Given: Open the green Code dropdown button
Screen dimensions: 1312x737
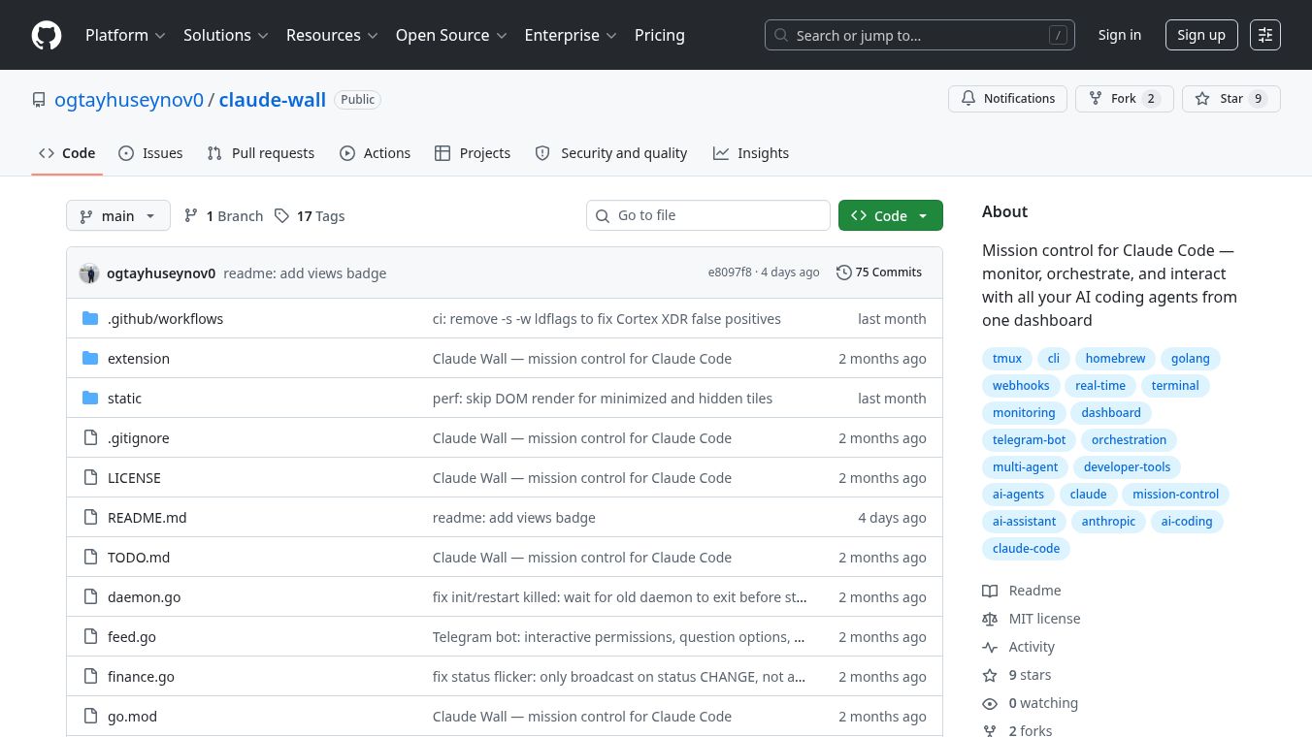Looking at the screenshot, I should pos(891,215).
